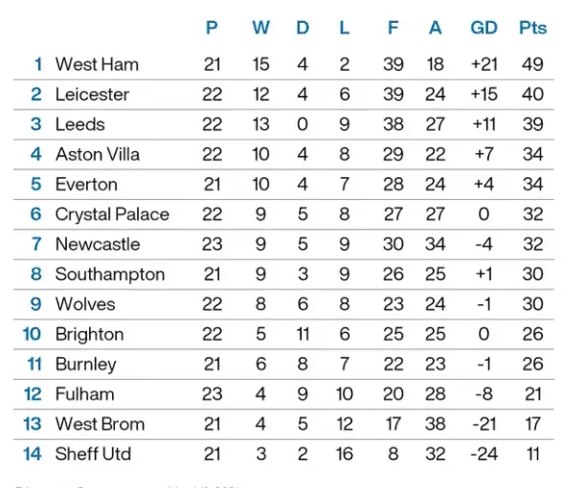
Task: Open the Leeds team entry
Action: coord(80,124)
